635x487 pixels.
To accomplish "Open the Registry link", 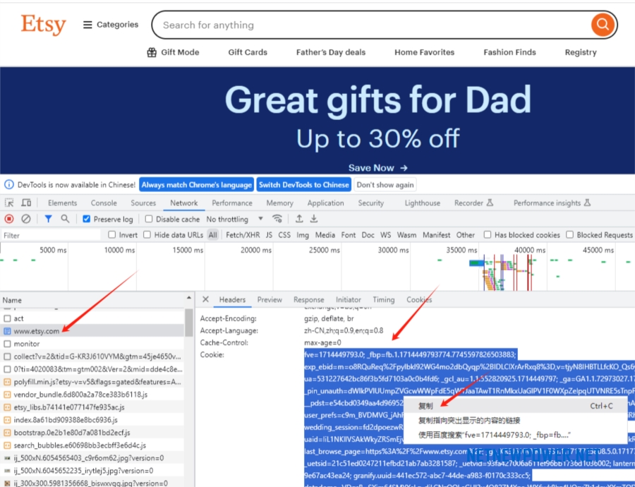I will (581, 52).
